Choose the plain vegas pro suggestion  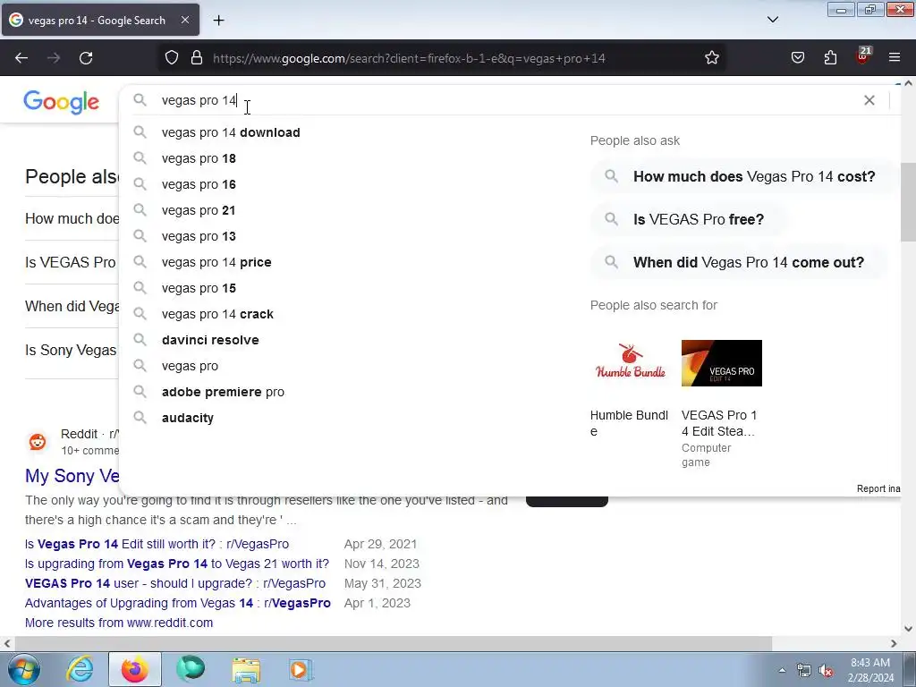point(190,366)
